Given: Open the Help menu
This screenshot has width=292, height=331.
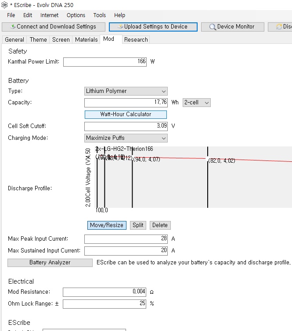Looking at the screenshot, I should coord(120,15).
